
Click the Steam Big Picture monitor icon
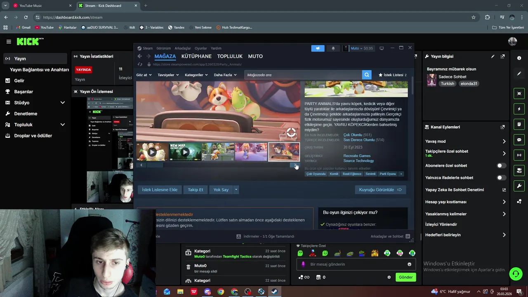click(x=382, y=48)
